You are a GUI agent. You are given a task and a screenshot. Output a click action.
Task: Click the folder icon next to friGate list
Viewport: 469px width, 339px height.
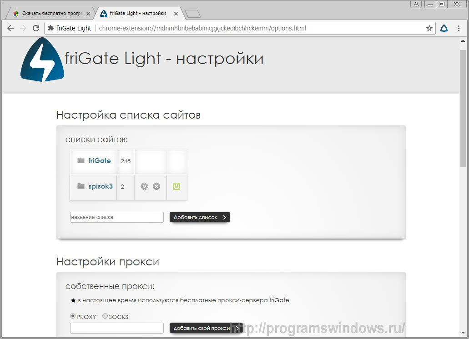coord(81,161)
